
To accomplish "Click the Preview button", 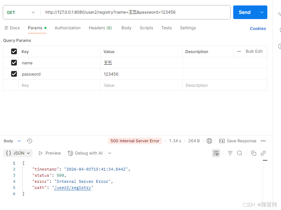I will [50, 153].
